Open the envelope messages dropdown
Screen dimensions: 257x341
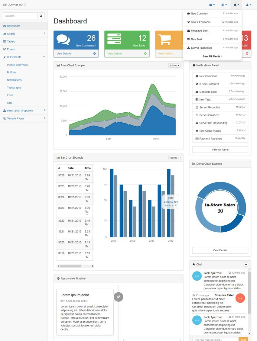point(212,5)
